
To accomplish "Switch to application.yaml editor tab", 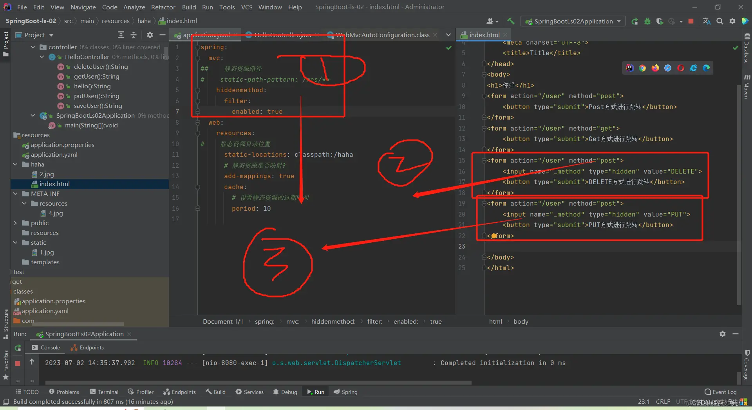I will [206, 35].
